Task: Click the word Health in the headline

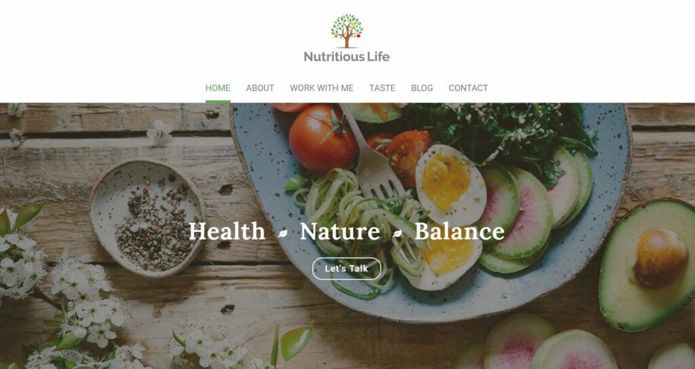Action: (227, 231)
